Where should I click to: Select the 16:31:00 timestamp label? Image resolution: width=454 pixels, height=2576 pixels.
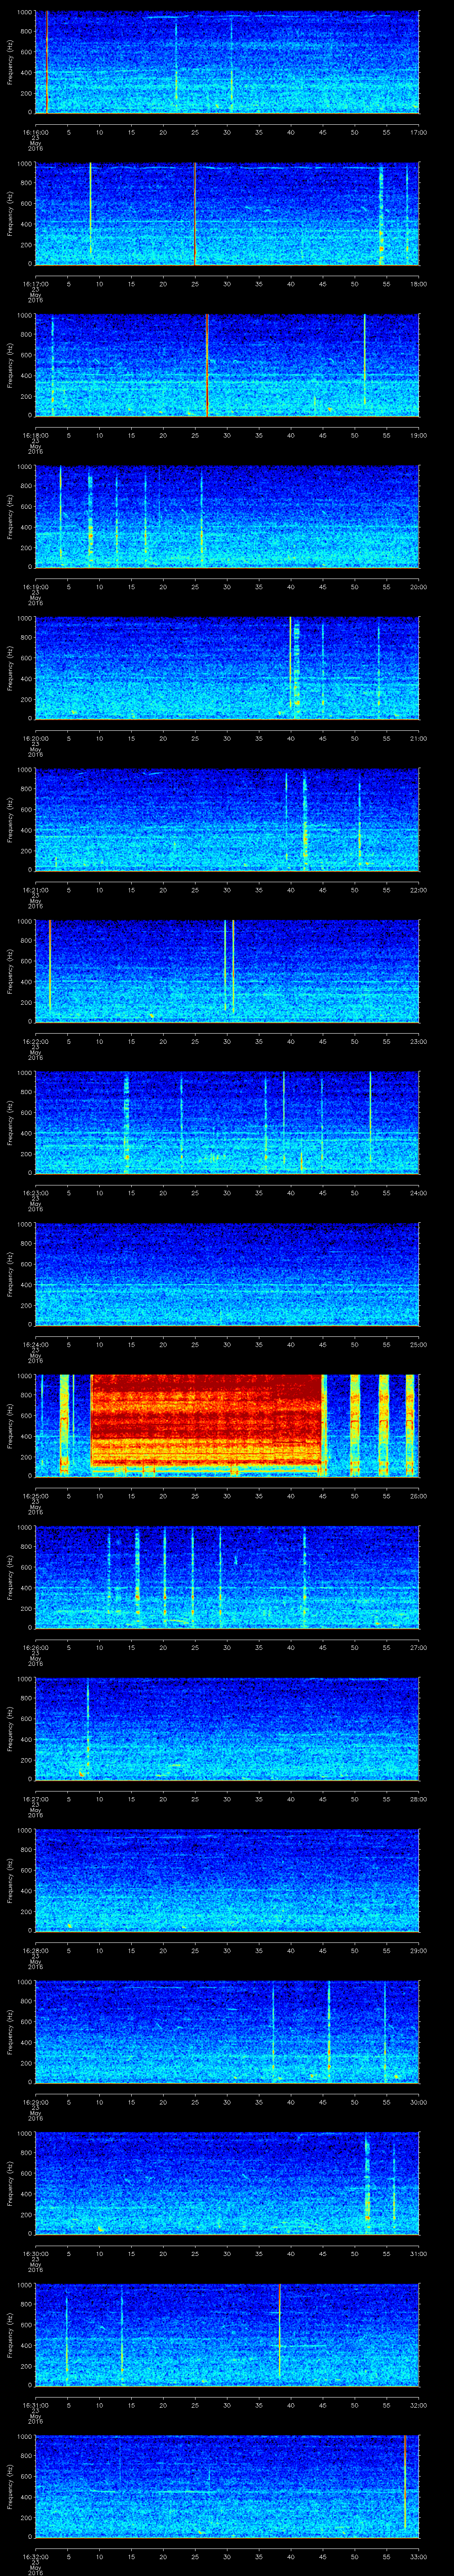[36, 2406]
